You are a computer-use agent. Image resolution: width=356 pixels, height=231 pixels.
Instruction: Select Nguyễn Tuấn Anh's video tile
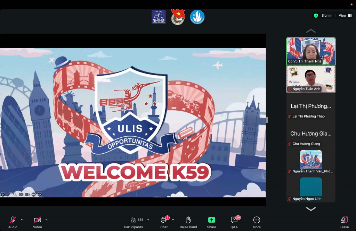click(x=311, y=79)
